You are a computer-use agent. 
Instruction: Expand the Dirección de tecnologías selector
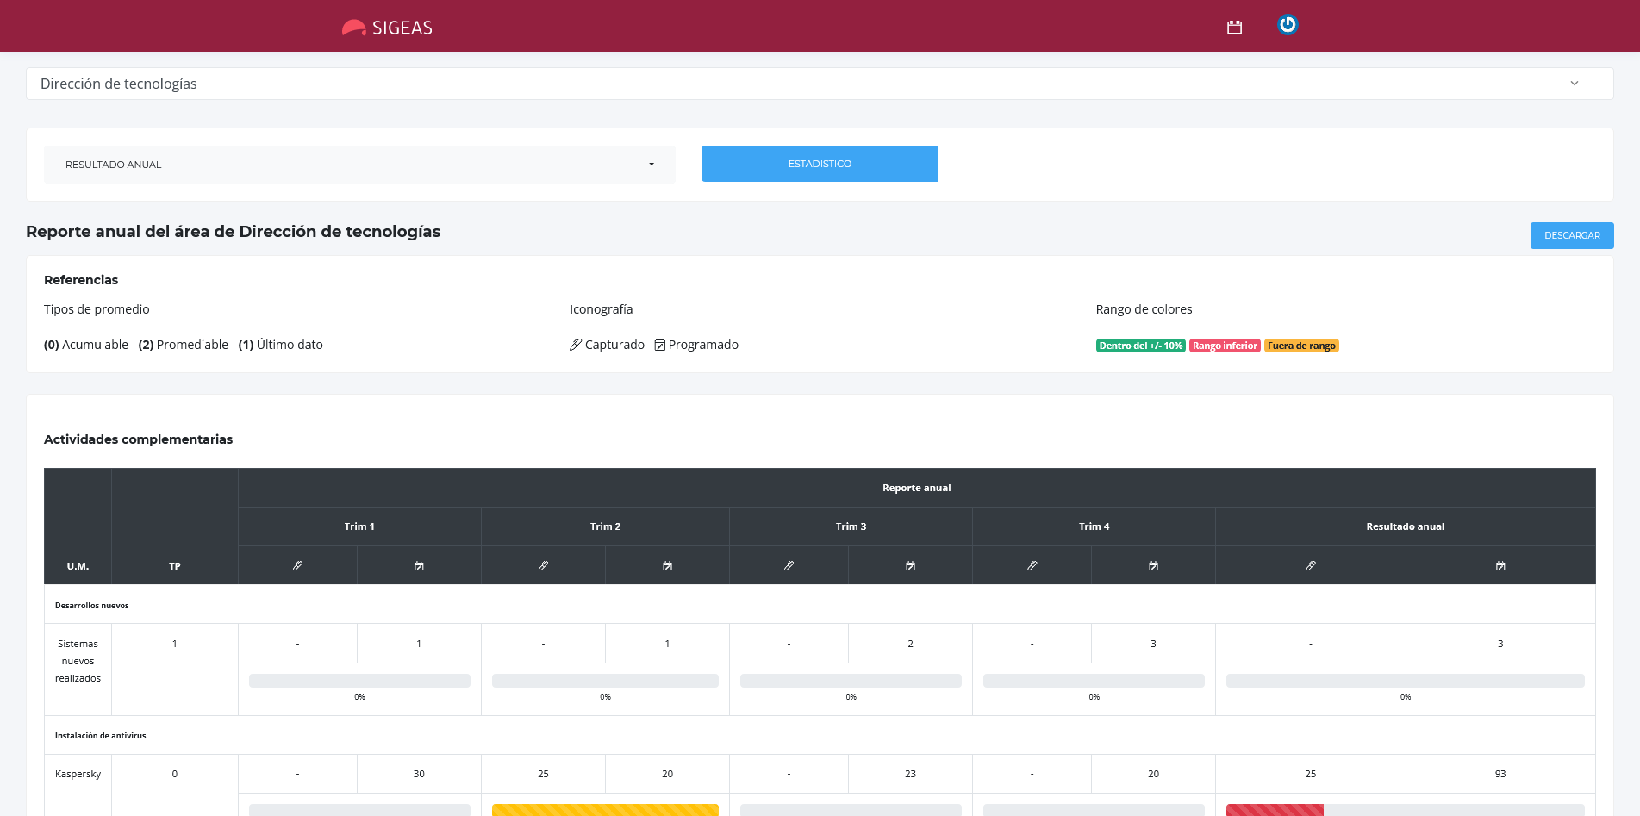(820, 84)
